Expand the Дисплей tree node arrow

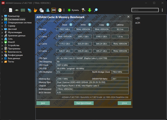tap(2, 29)
